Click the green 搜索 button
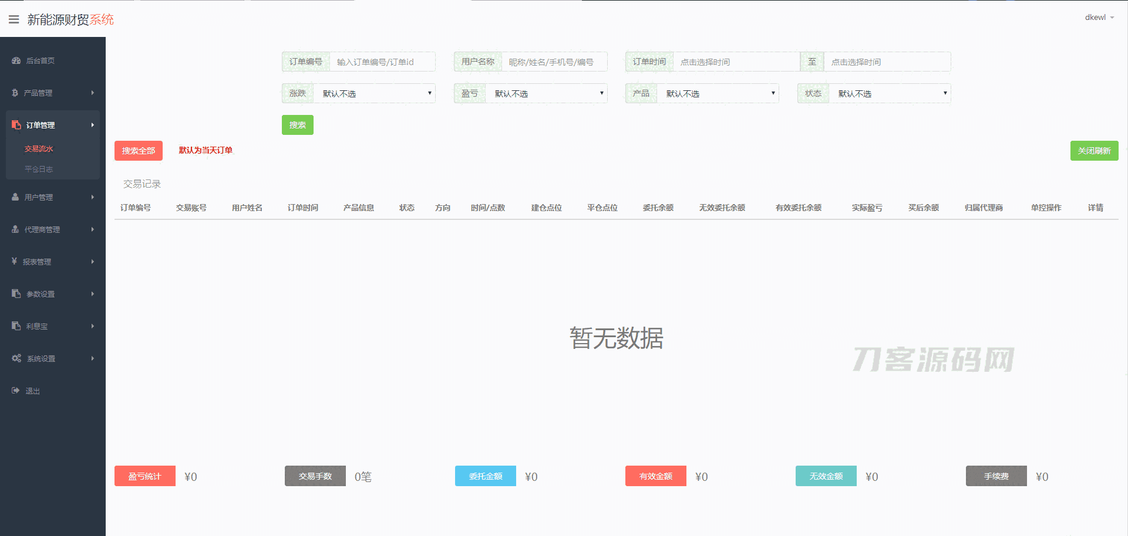This screenshot has height=536, width=1128. [297, 125]
